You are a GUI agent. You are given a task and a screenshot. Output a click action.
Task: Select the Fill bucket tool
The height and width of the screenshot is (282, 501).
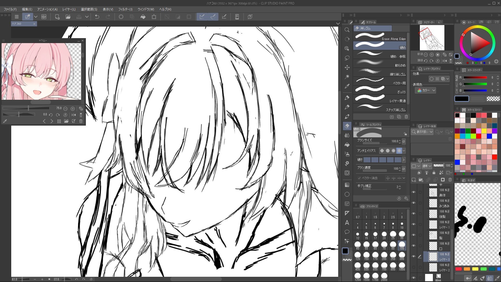(x=347, y=144)
